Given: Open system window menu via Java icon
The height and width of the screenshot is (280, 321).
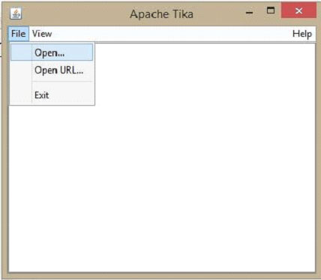Looking at the screenshot, I should (x=16, y=13).
